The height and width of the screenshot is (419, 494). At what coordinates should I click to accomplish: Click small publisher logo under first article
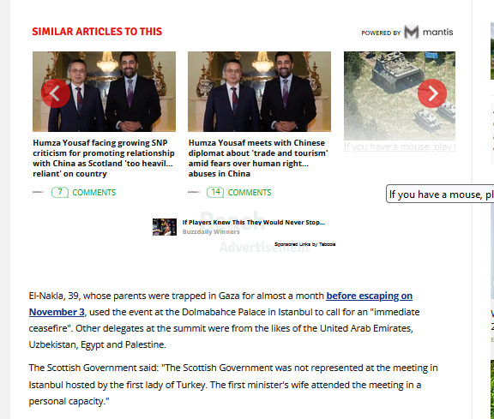[x=38, y=192]
